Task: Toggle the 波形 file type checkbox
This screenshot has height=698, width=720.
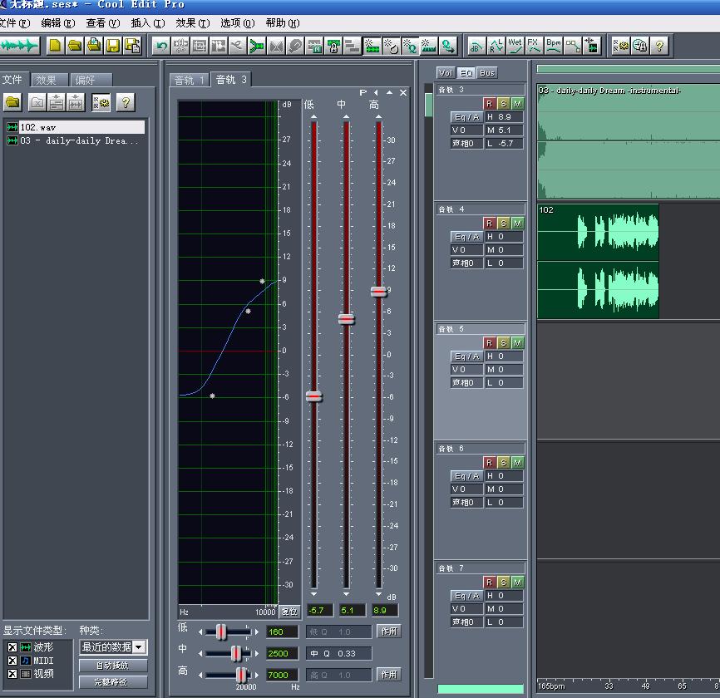Action: click(x=12, y=647)
